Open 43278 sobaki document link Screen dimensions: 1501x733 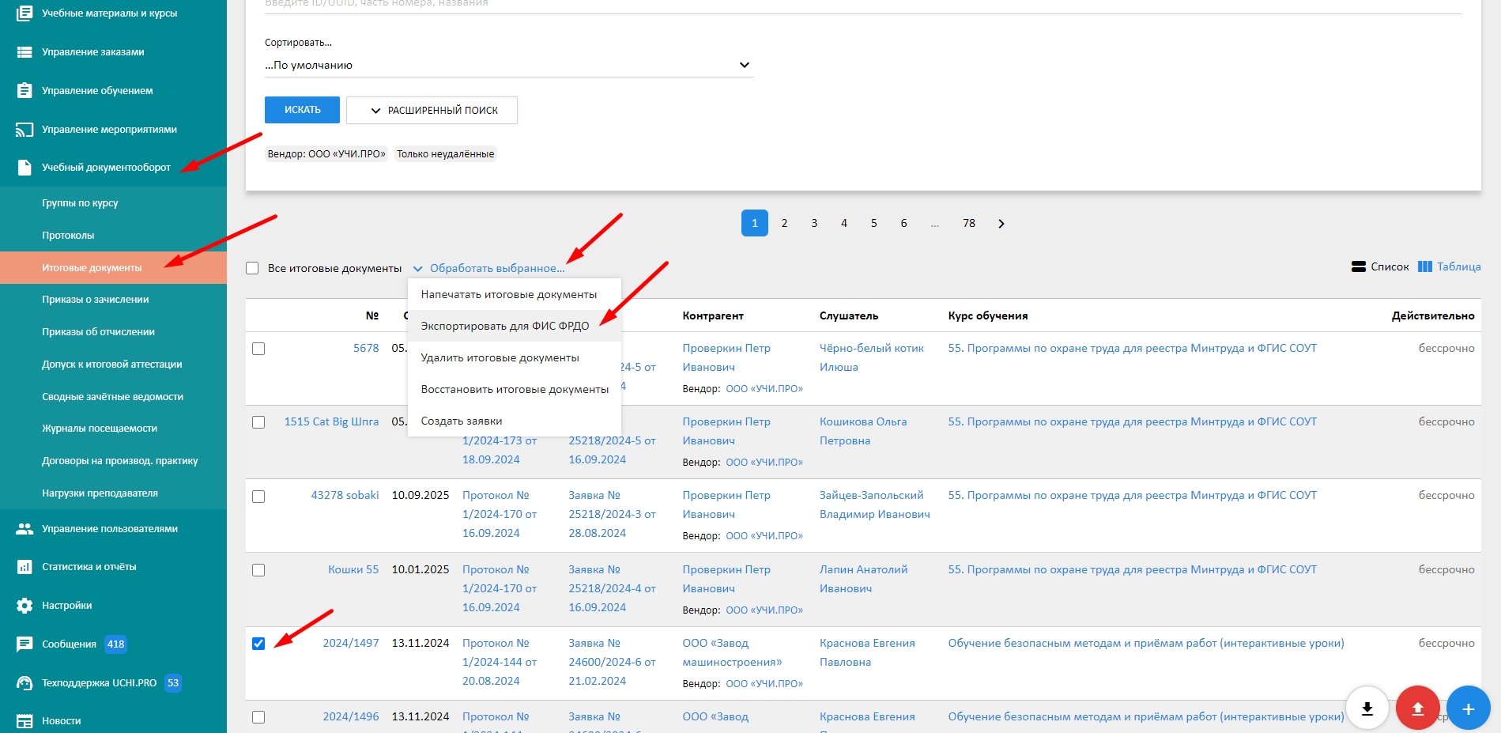pyautogui.click(x=345, y=495)
